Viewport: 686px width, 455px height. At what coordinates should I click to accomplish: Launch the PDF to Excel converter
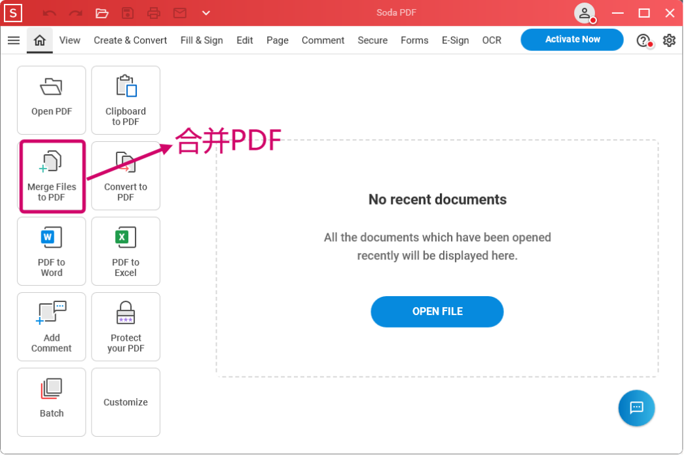point(126,251)
